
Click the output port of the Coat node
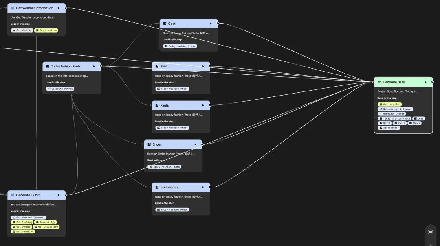[218, 24]
